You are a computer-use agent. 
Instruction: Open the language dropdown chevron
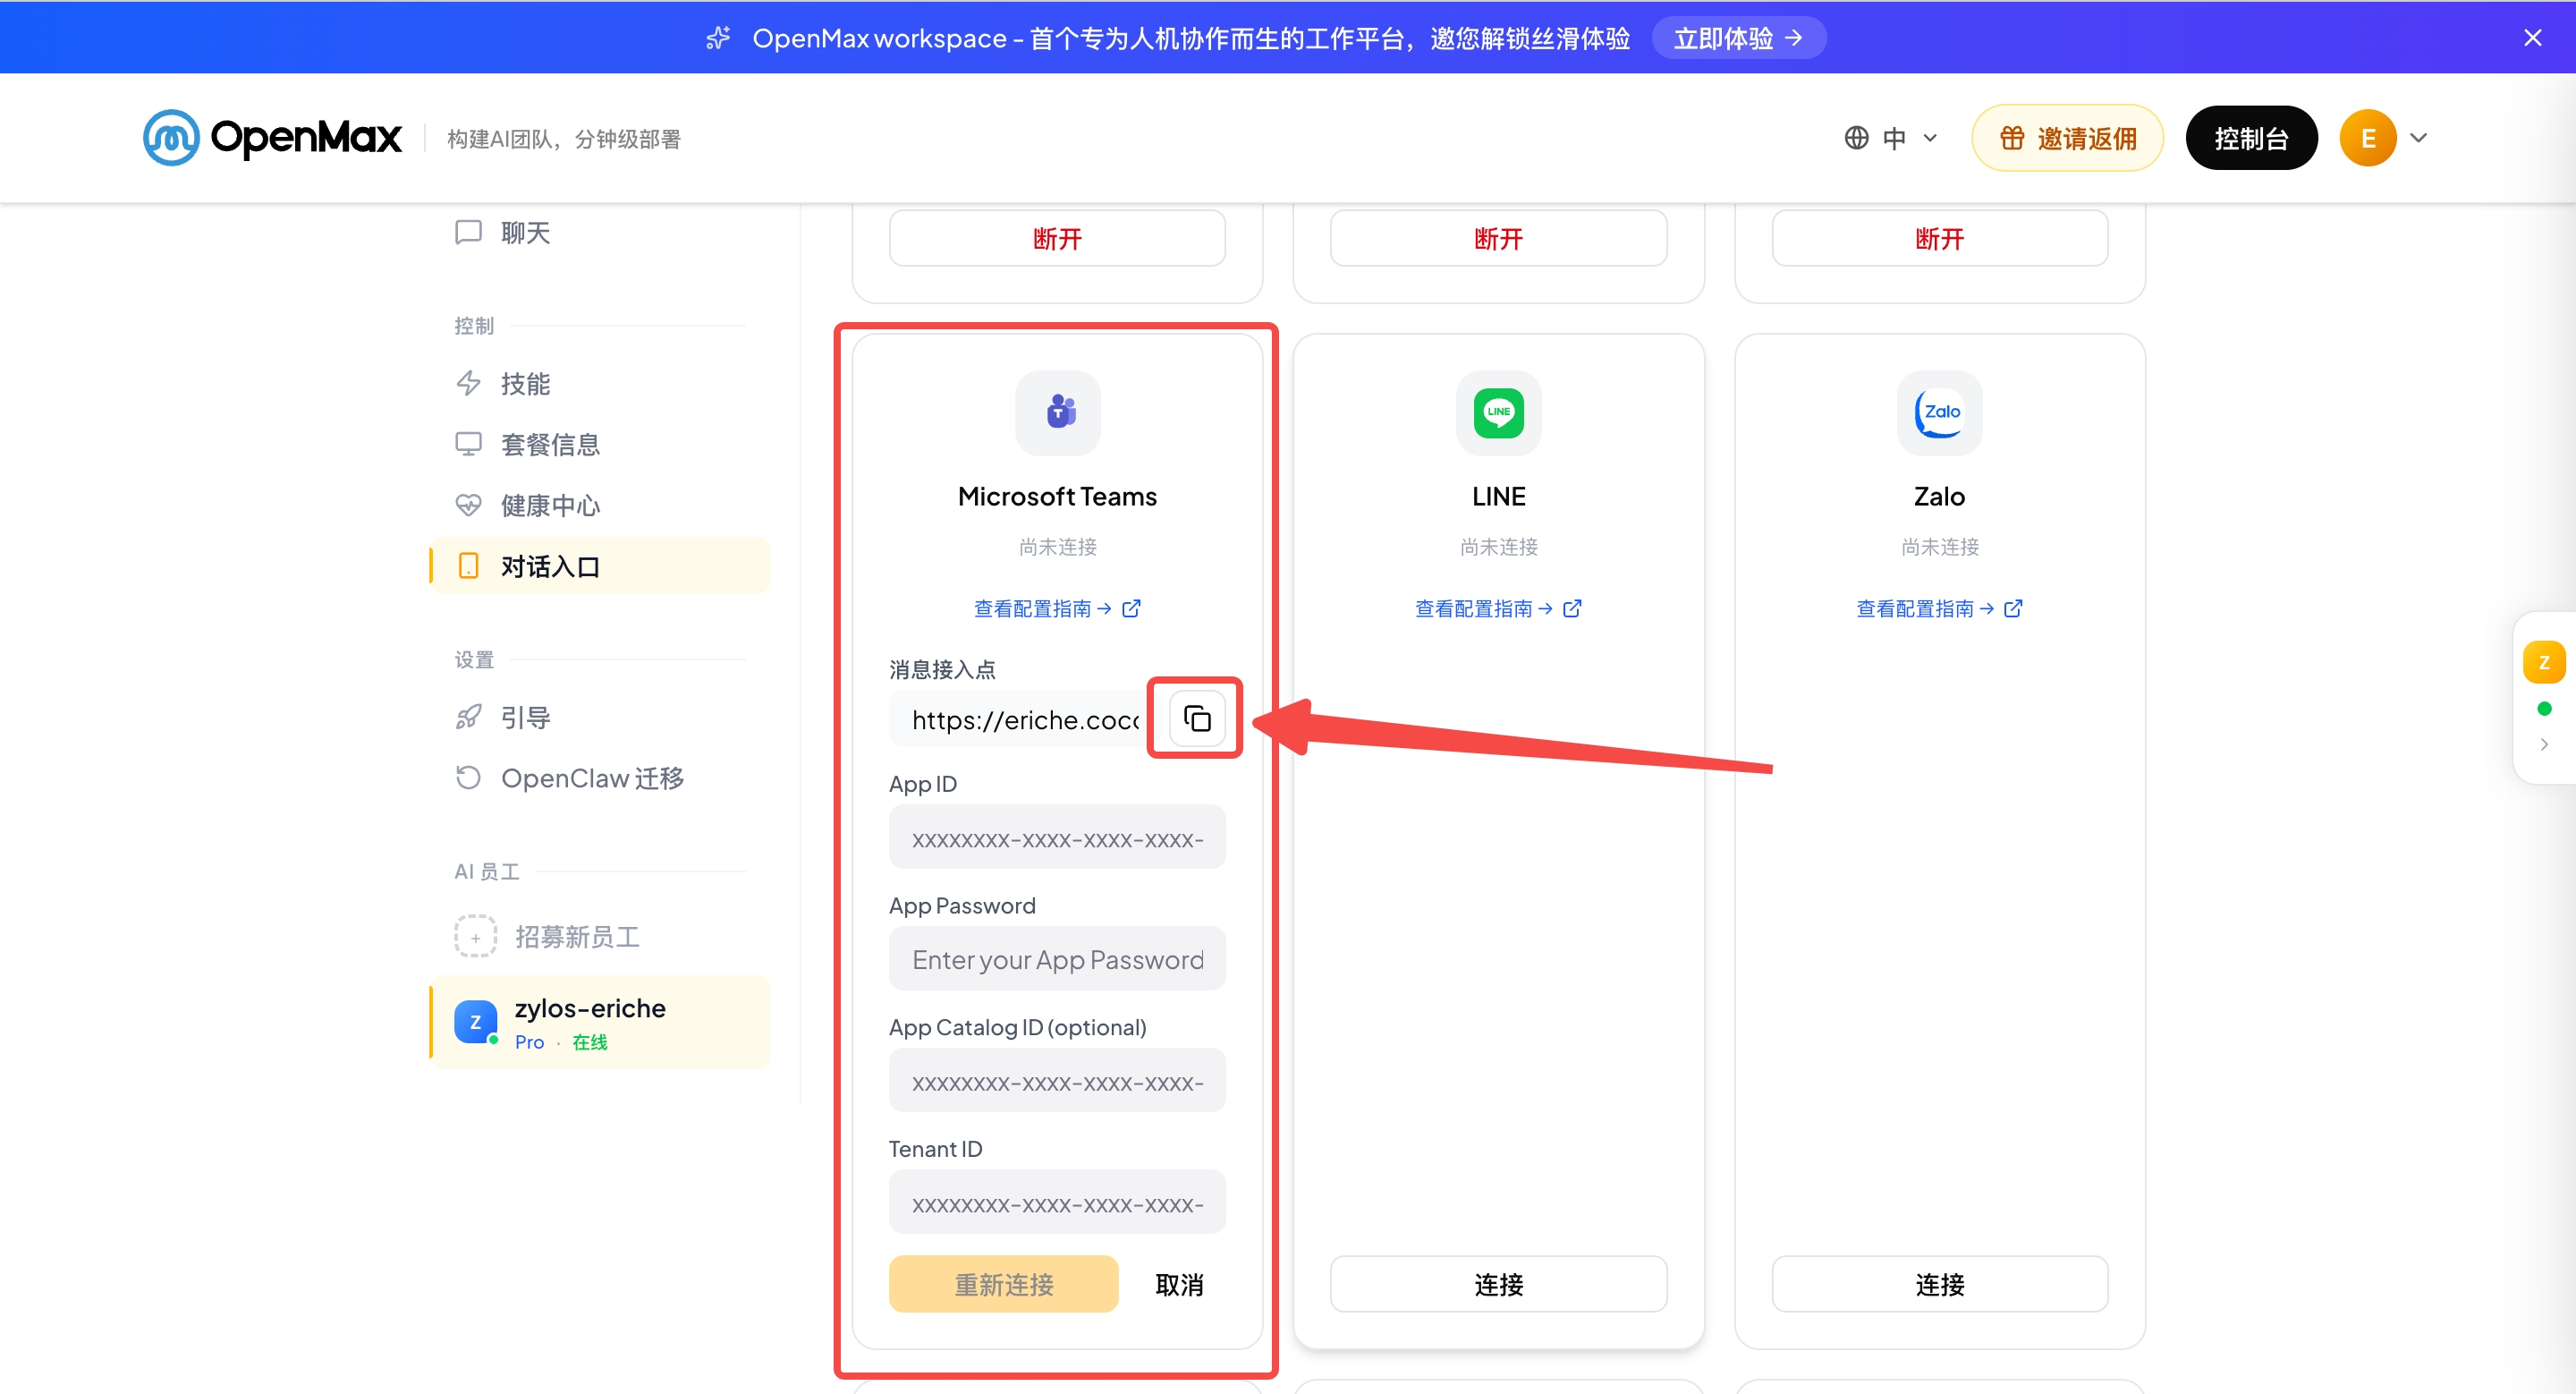coord(1930,138)
